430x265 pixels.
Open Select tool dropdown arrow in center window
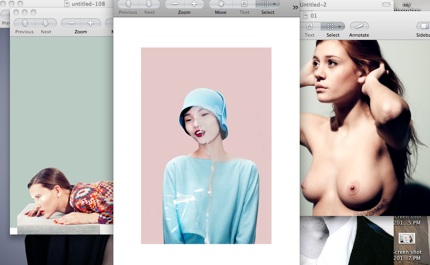pos(275,4)
